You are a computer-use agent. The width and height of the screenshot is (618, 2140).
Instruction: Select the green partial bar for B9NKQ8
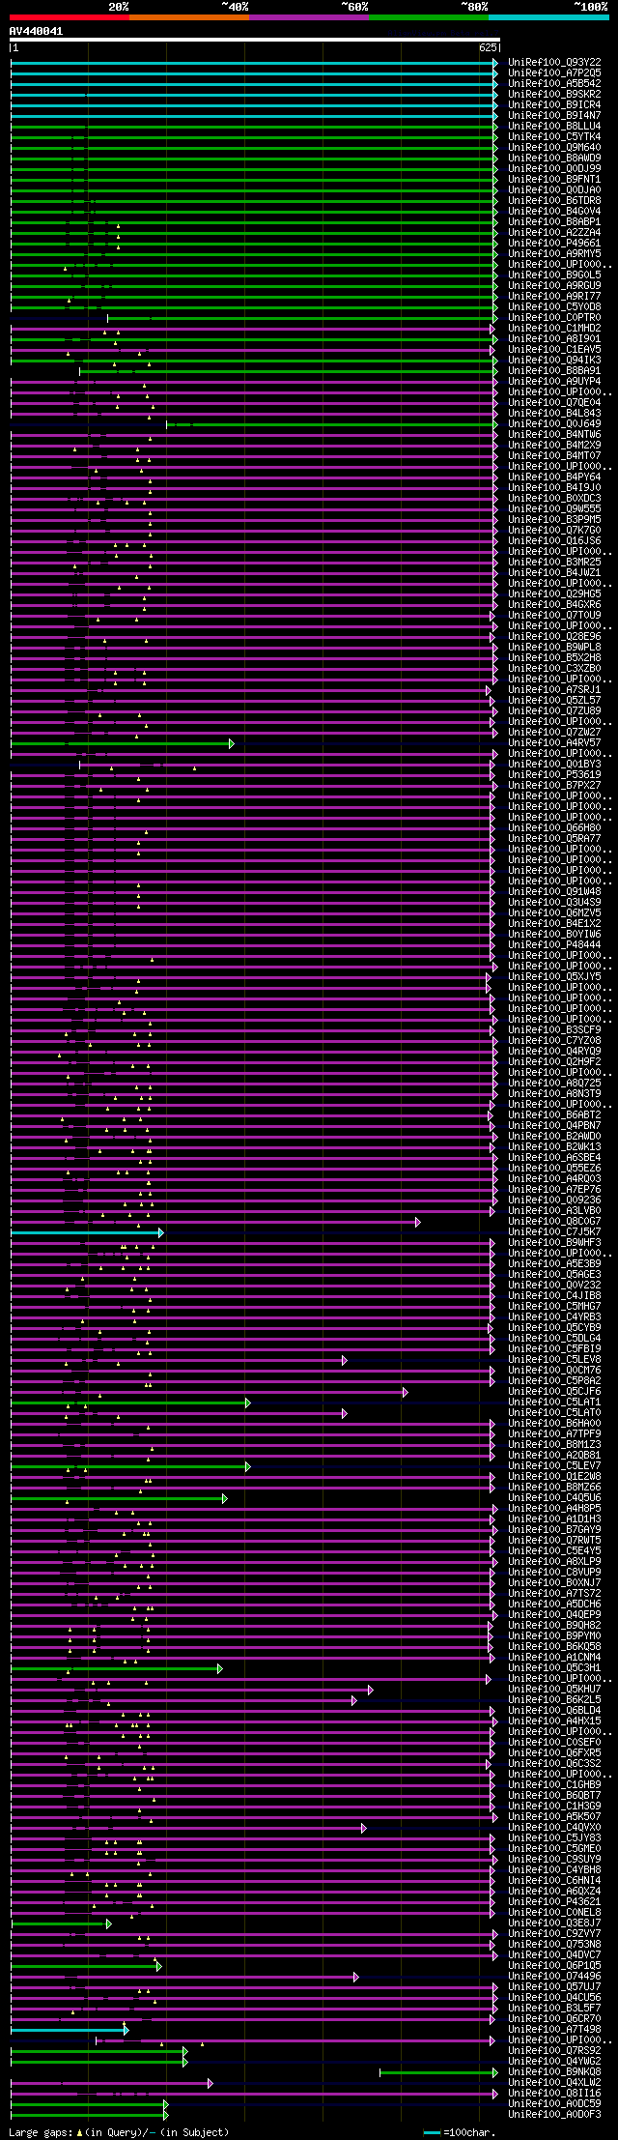[x=438, y=2072]
